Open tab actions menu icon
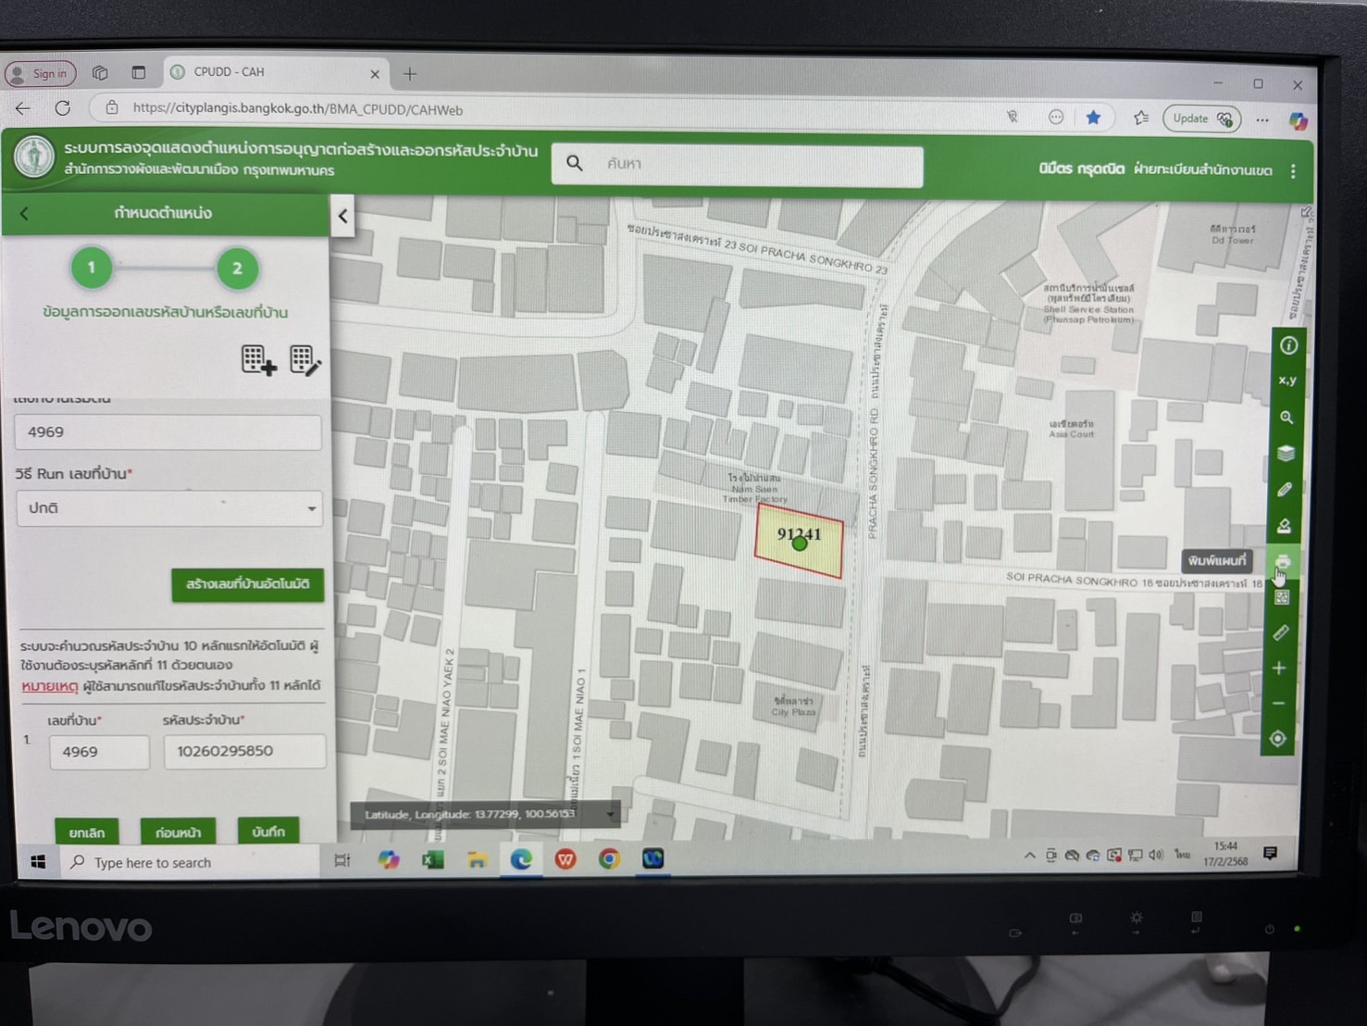This screenshot has width=1367, height=1026. click(139, 72)
